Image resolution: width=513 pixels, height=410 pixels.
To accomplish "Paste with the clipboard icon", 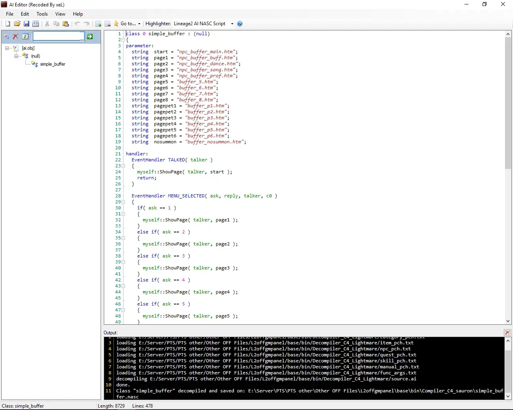I will coord(66,24).
